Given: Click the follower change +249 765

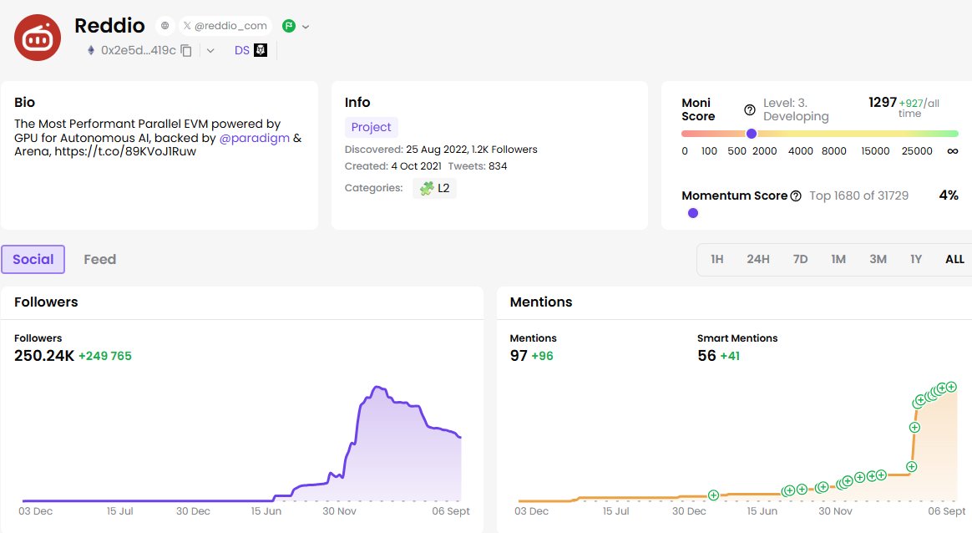Looking at the screenshot, I should pyautogui.click(x=104, y=356).
